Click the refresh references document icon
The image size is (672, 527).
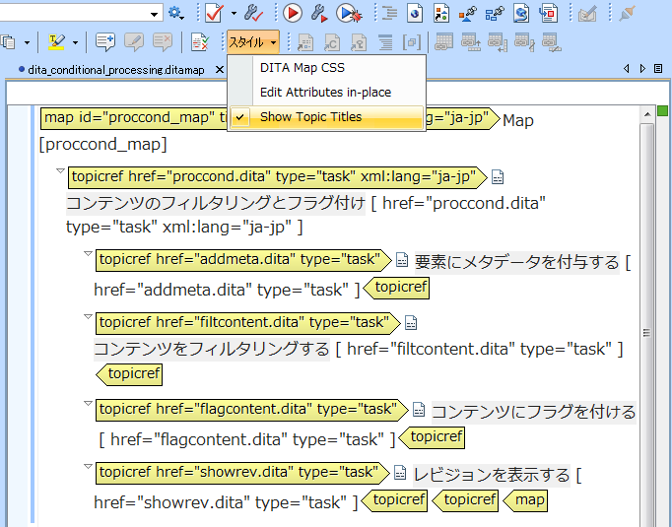pos(521,13)
